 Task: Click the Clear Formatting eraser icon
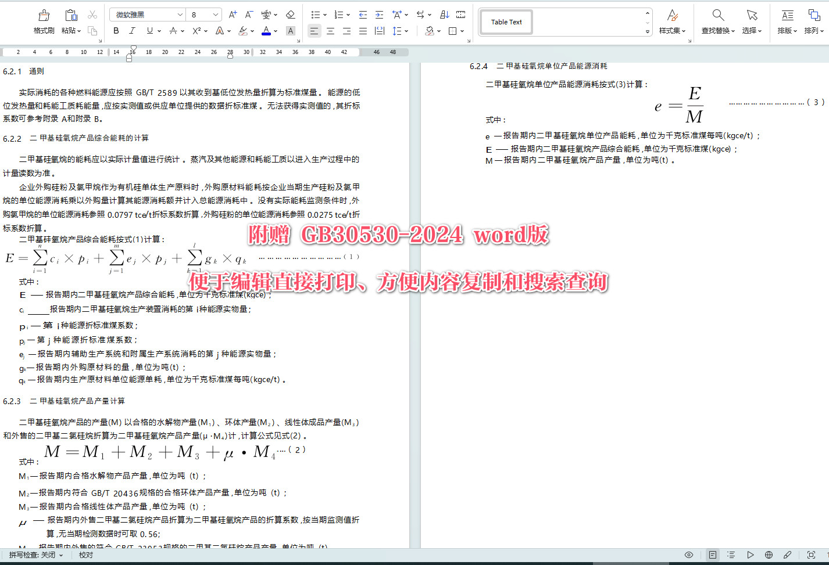click(x=290, y=15)
